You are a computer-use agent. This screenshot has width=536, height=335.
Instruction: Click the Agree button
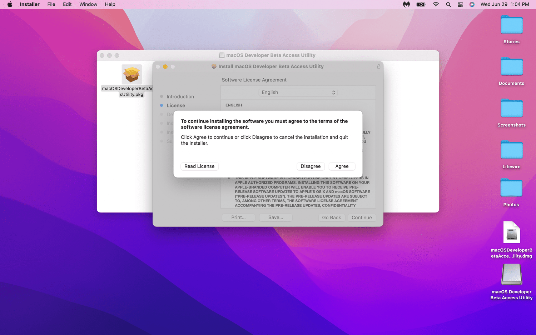click(342, 166)
